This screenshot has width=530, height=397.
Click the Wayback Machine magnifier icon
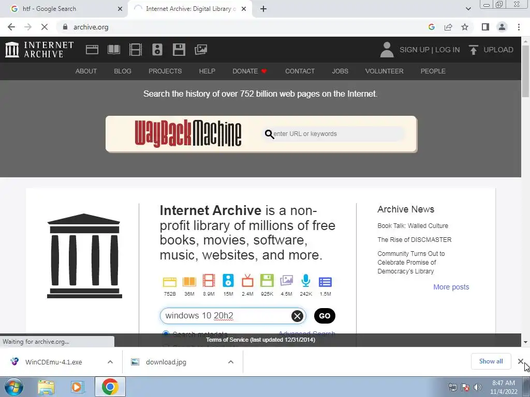[269, 134]
